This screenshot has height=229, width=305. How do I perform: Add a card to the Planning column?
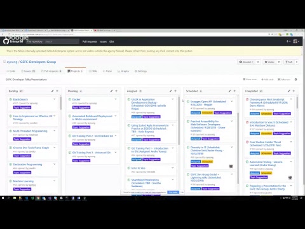(116, 91)
